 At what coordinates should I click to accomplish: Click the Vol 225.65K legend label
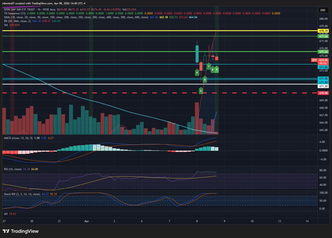click(x=12, y=25)
